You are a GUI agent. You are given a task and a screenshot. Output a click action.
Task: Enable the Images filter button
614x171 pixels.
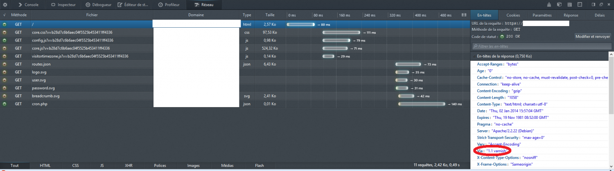coord(193,166)
